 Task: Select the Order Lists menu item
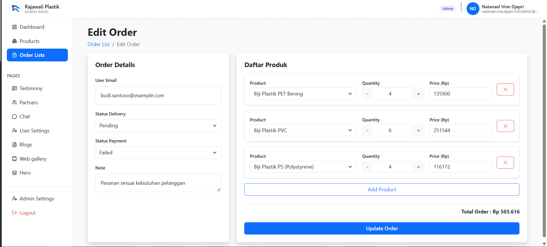pos(37,55)
